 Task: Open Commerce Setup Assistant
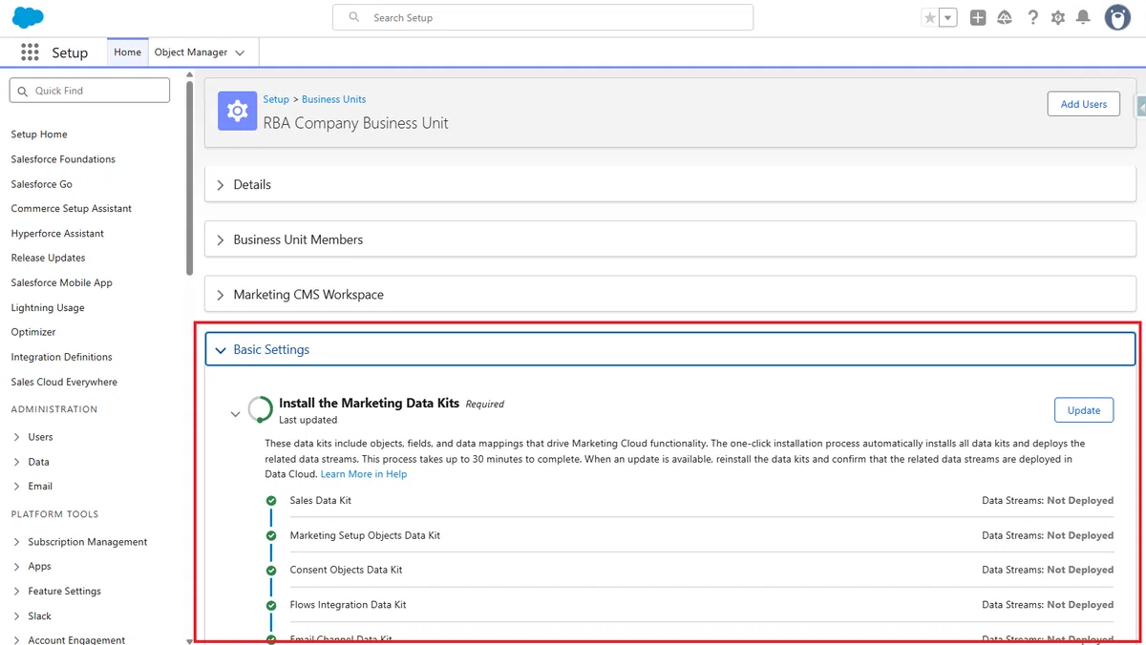[72, 209]
